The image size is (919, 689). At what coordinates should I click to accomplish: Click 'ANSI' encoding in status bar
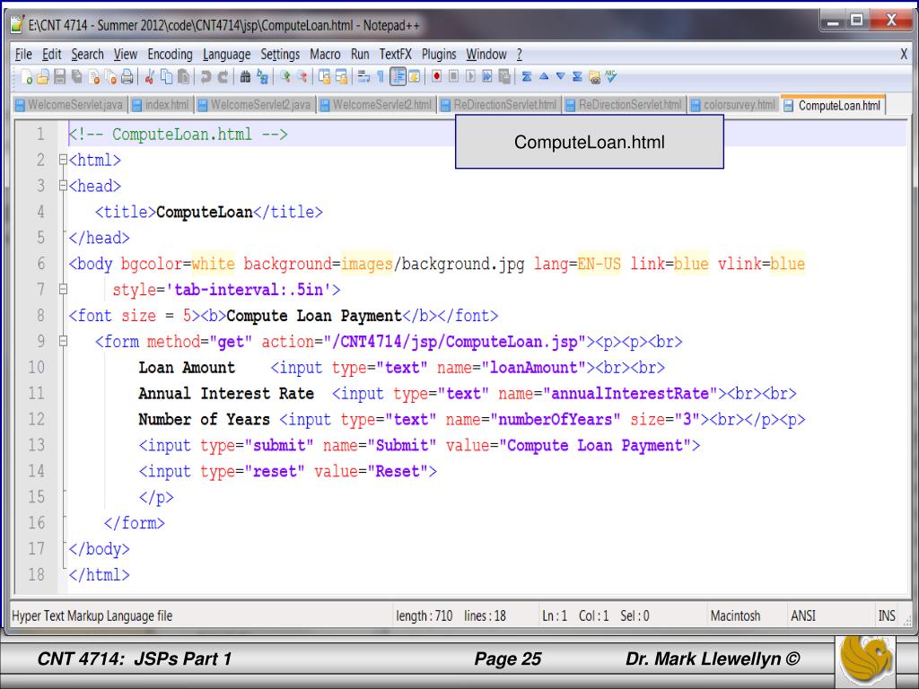coord(803,615)
